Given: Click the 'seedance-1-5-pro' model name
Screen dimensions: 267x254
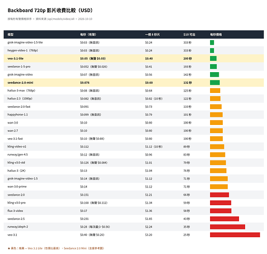Looking at the screenshot, I should [19, 67].
